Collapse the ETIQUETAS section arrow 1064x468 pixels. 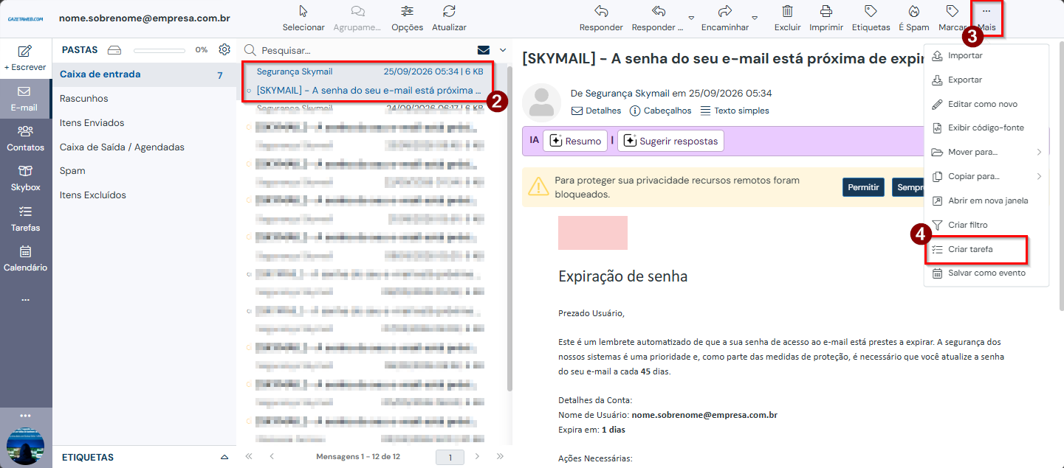224,458
